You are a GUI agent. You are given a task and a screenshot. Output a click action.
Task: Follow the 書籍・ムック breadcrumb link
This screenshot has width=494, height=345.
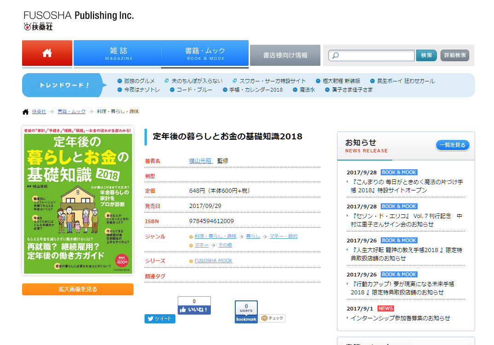[71, 111]
